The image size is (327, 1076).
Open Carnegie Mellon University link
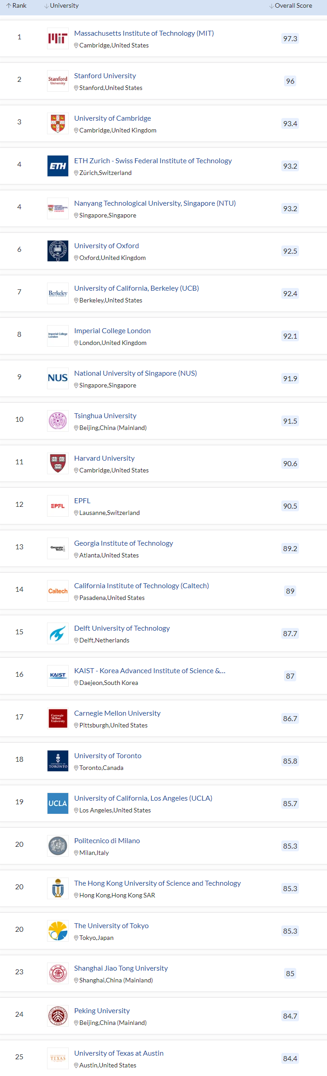[117, 713]
